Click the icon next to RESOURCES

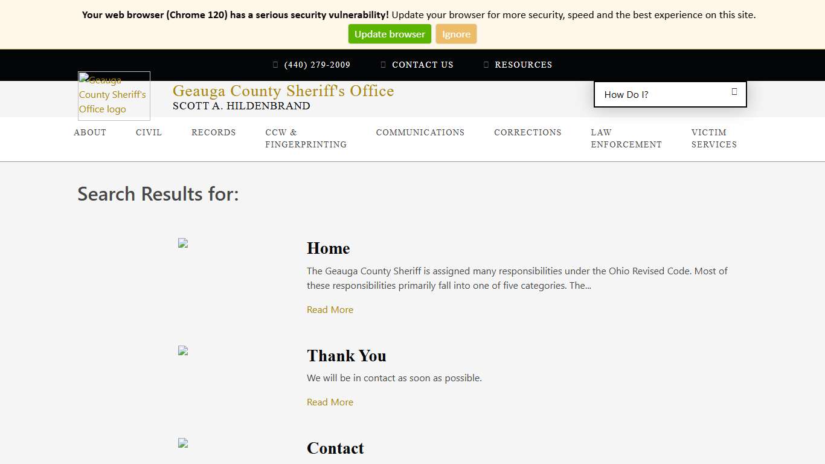coord(486,65)
